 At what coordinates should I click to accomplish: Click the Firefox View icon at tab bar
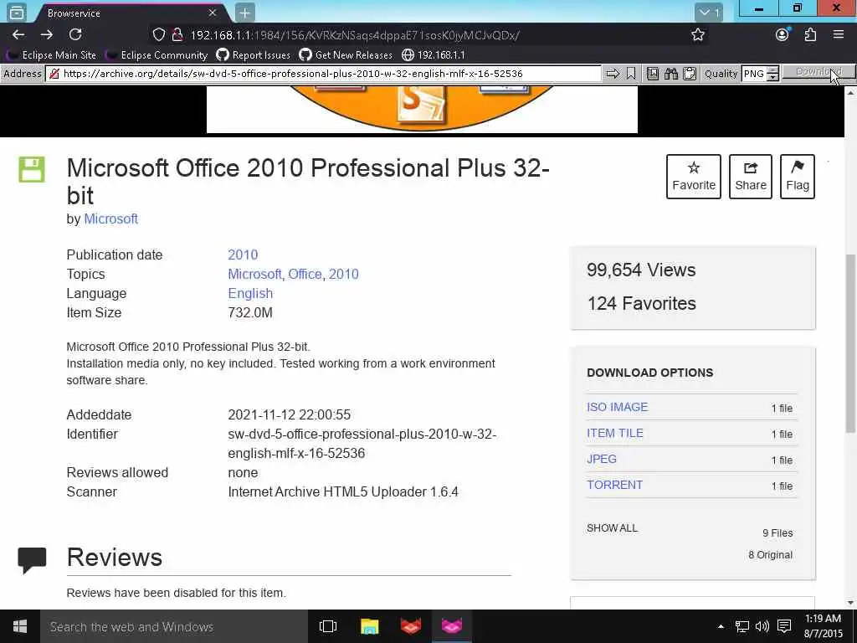point(17,13)
